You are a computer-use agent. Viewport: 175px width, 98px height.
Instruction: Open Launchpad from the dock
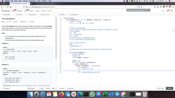36,94
